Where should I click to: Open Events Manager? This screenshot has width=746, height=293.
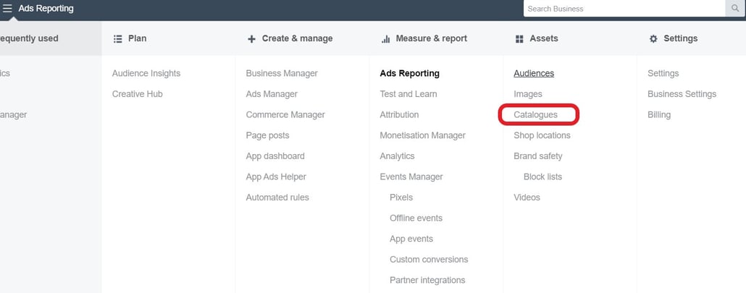coord(411,177)
